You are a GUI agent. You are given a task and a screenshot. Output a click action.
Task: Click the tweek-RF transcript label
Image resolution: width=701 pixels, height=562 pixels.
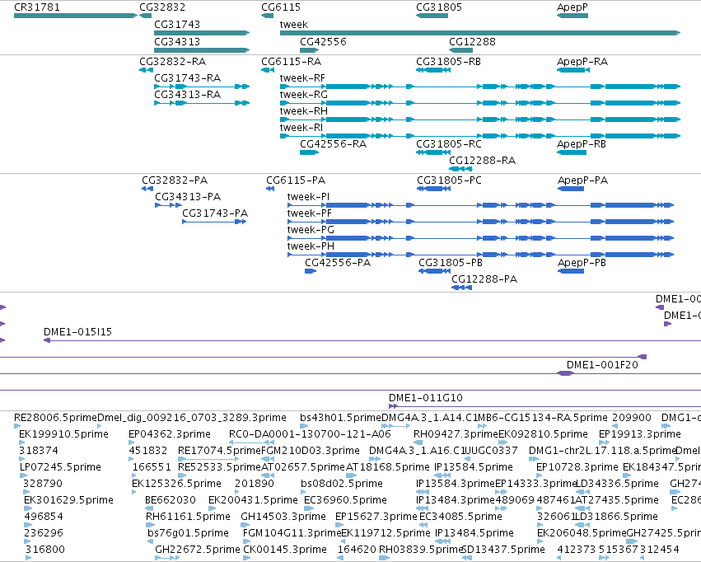302,77
